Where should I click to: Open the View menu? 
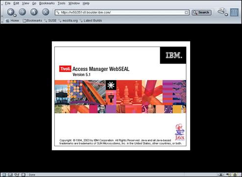coord(25,3)
